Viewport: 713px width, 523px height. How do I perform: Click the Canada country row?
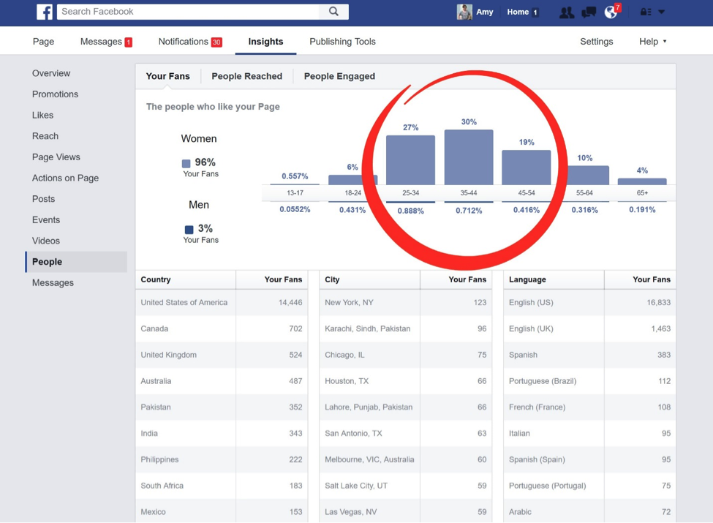222,329
